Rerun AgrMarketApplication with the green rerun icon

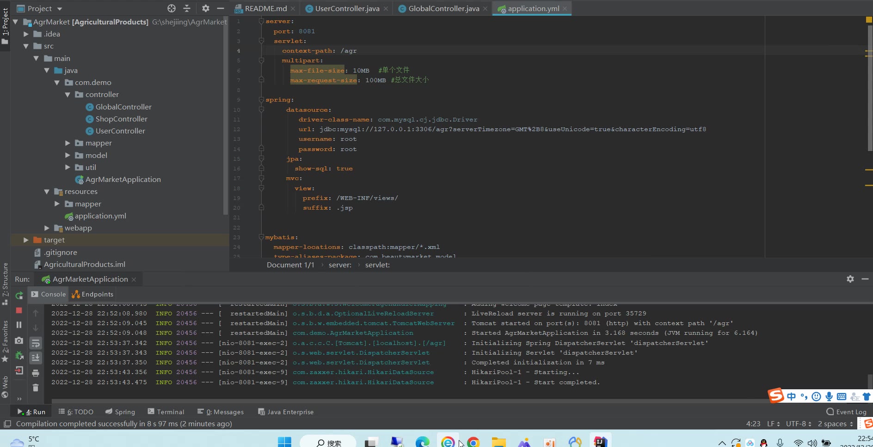point(19,296)
